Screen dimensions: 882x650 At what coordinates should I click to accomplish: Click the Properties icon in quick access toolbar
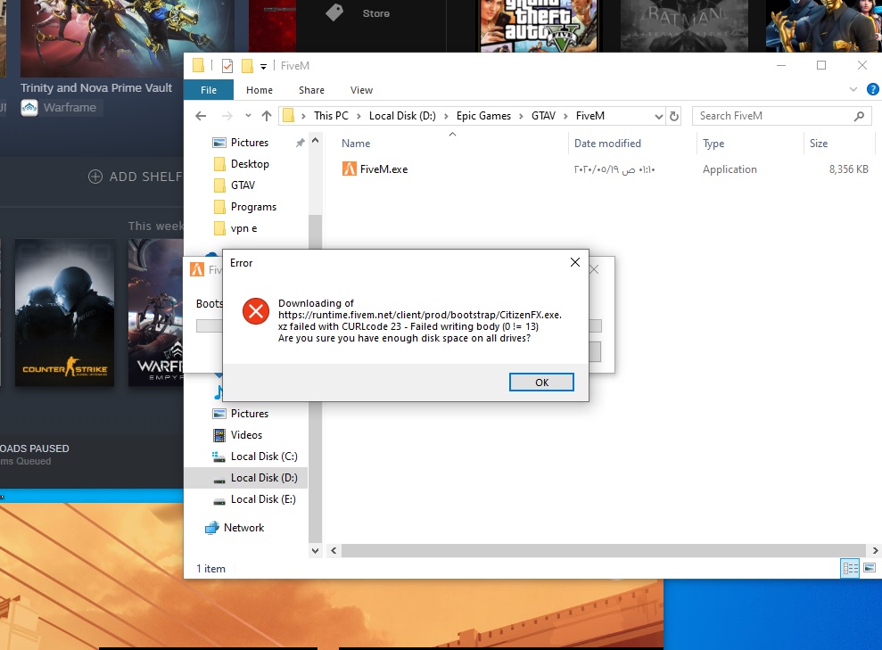(x=227, y=66)
